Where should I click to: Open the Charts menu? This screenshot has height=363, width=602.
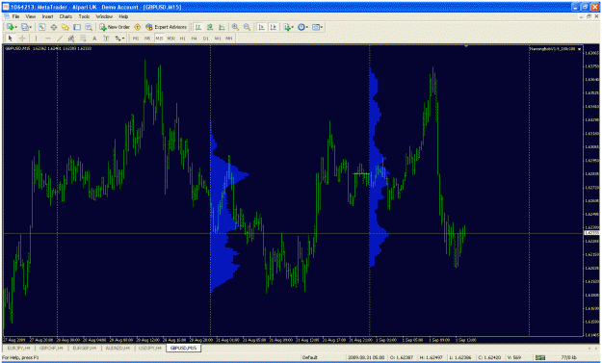tap(65, 16)
